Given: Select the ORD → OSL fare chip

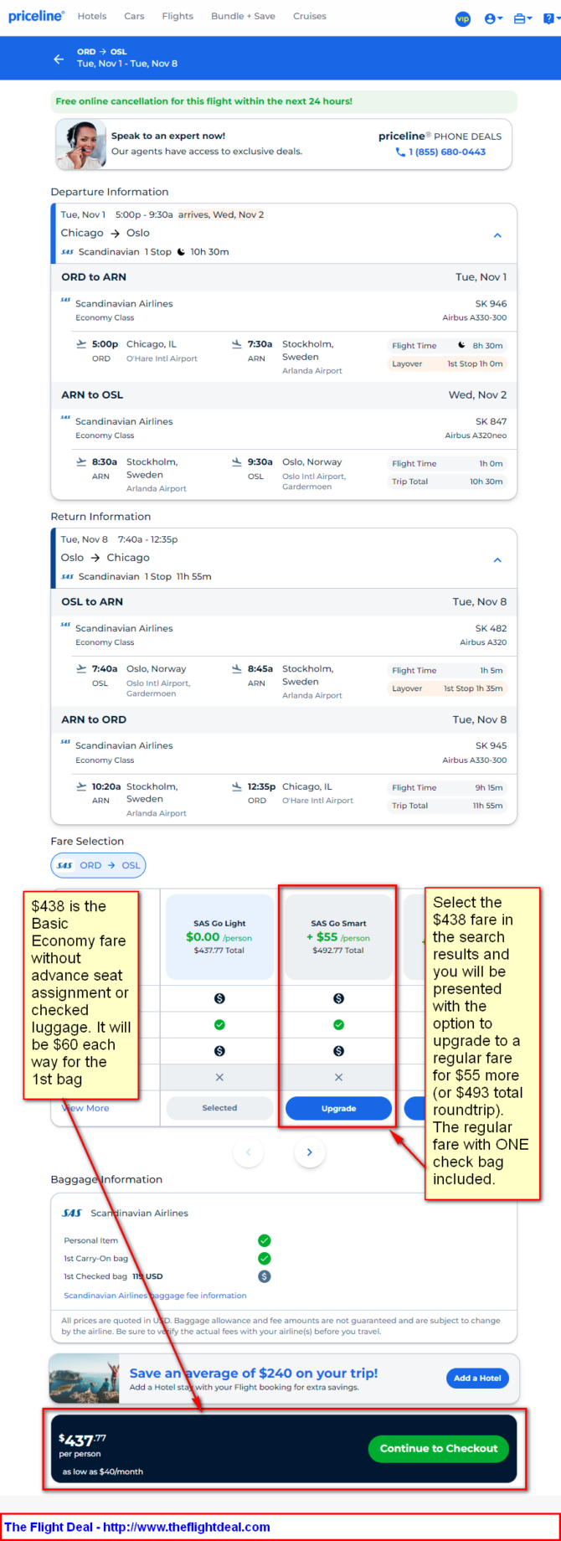Looking at the screenshot, I should coord(98,865).
